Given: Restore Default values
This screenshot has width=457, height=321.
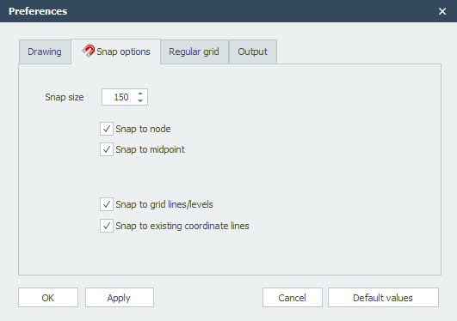Looking at the screenshot, I should tap(383, 298).
